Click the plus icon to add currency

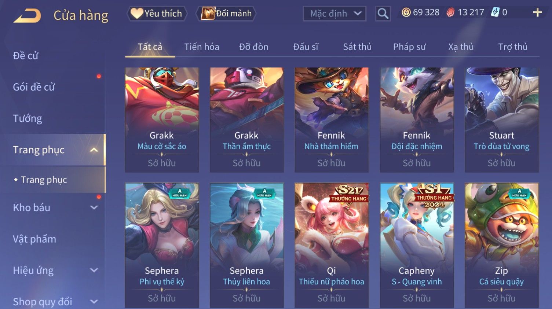click(x=537, y=12)
